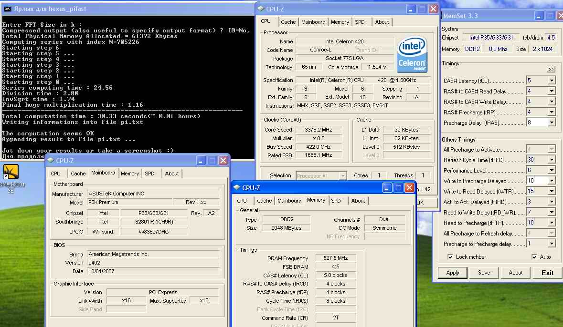Click the Rated FSB 1688.1 MHz value
This screenshot has width=563, height=327.
[318, 155]
